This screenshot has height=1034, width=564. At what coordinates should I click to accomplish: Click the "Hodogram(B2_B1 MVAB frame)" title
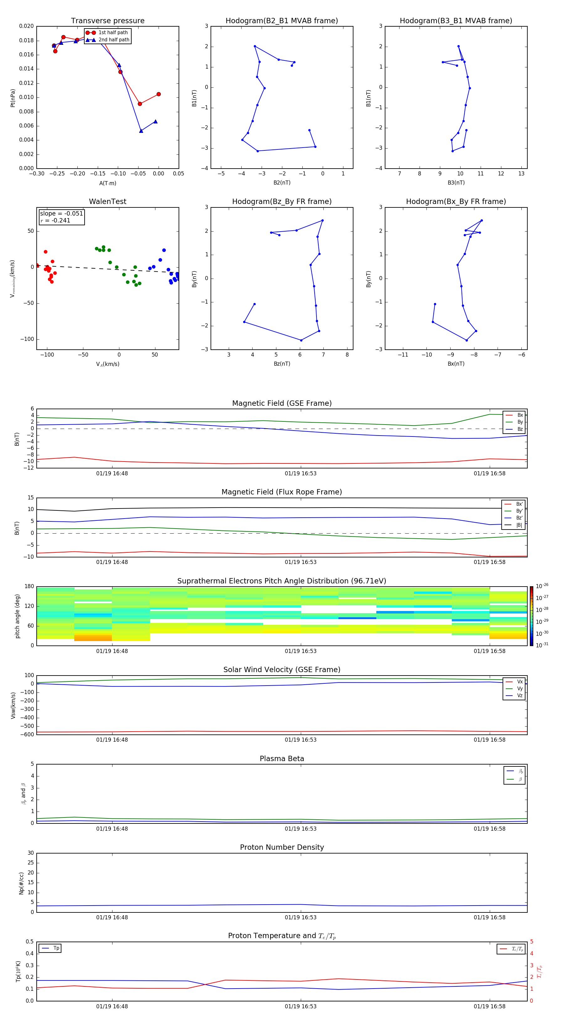point(282,21)
